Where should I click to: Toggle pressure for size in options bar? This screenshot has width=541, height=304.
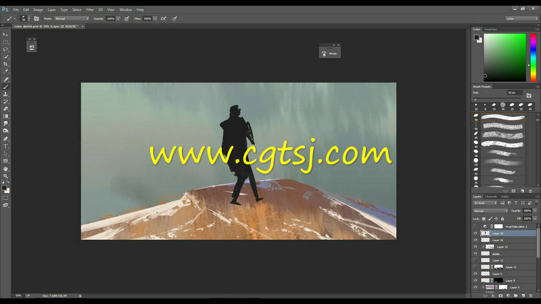tap(174, 19)
